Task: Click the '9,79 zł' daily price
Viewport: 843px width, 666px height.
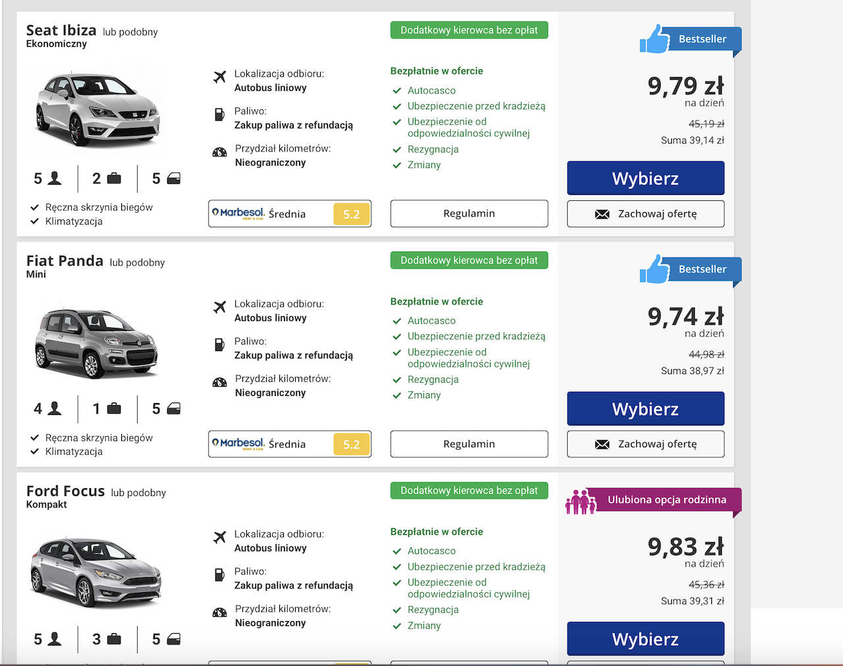Action: coord(686,86)
